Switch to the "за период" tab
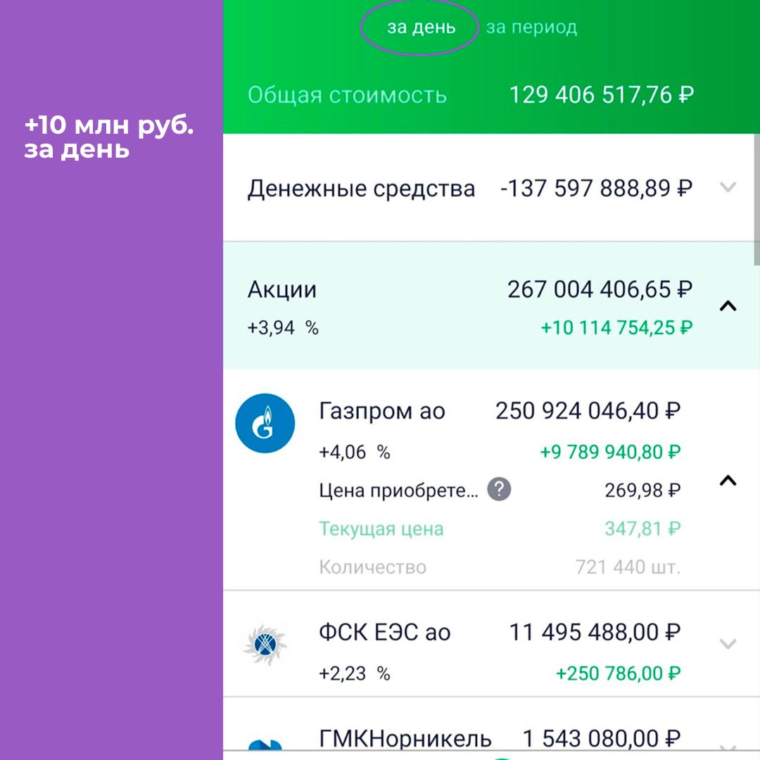Screen dimensions: 760x760 [x=532, y=27]
